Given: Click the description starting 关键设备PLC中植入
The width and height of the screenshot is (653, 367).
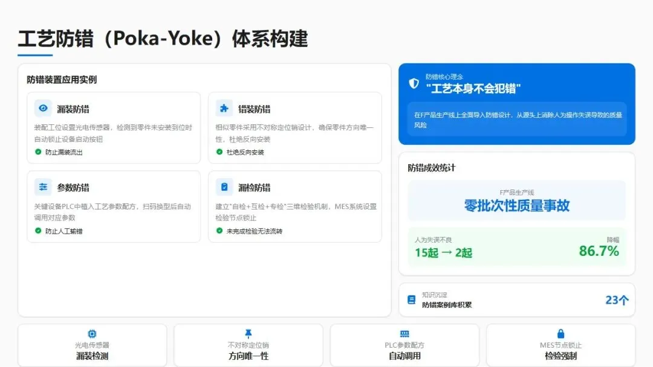Looking at the screenshot, I should 112,212.
